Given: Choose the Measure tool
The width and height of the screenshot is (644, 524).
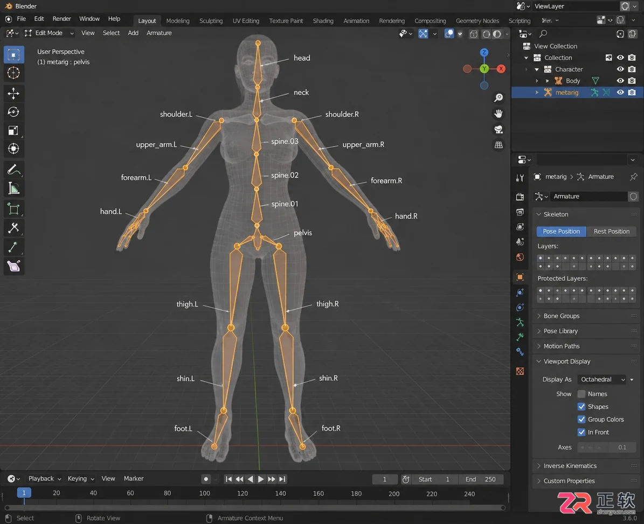Looking at the screenshot, I should click(13, 188).
